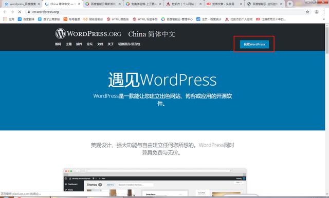Viewport: 329px width, 198px height.
Task: Open the 主题 navigation link
Action: (x=69, y=44)
